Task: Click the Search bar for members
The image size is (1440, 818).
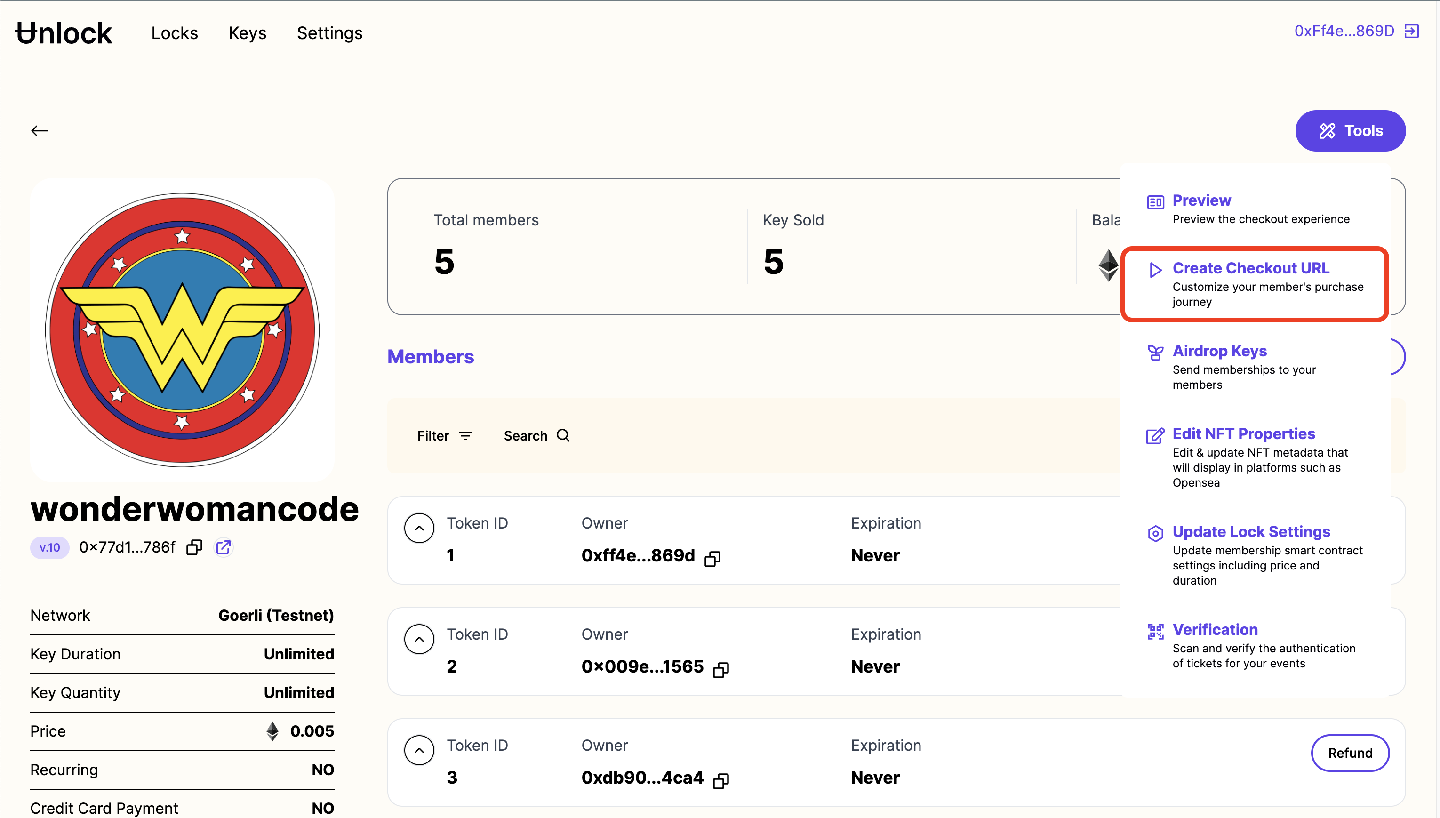Action: point(537,435)
